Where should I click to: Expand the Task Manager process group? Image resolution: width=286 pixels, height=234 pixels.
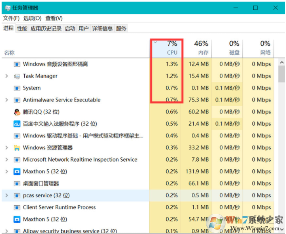point(7,76)
